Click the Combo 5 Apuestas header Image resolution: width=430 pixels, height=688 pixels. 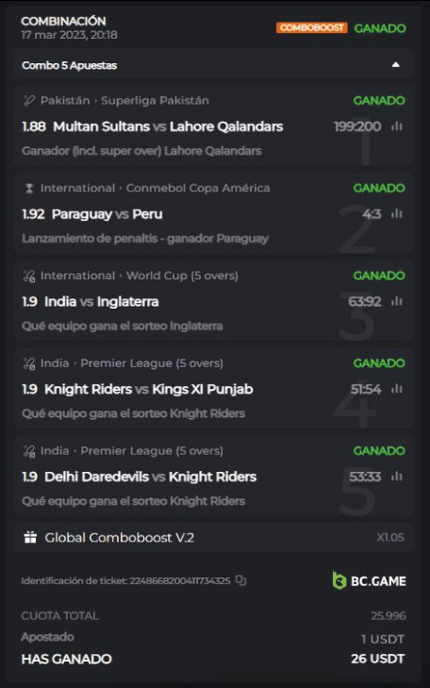pyautogui.click(x=213, y=65)
